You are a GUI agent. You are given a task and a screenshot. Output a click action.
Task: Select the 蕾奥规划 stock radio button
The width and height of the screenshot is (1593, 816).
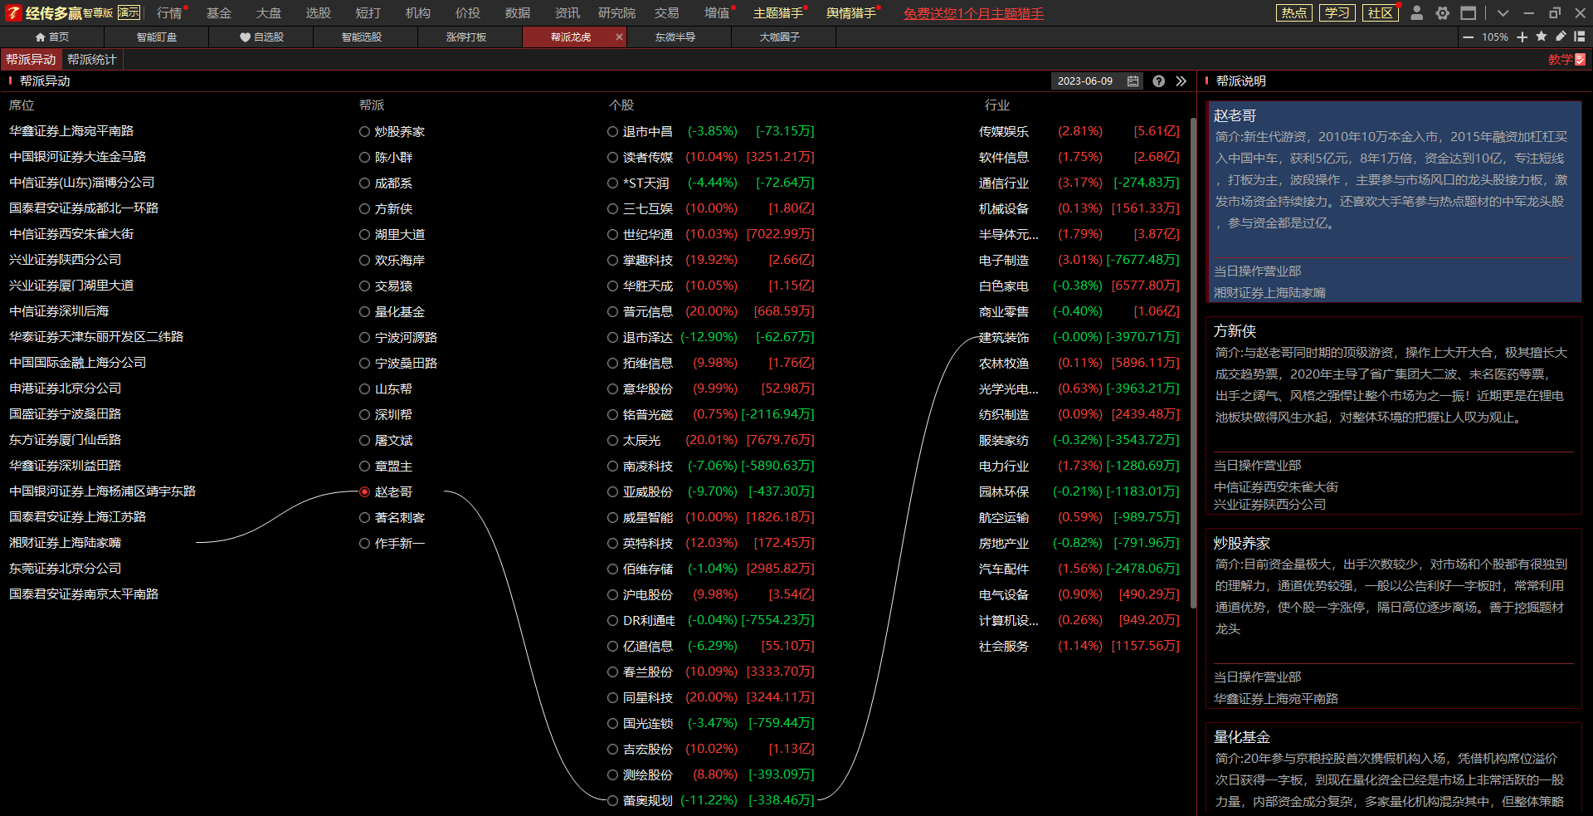(612, 800)
